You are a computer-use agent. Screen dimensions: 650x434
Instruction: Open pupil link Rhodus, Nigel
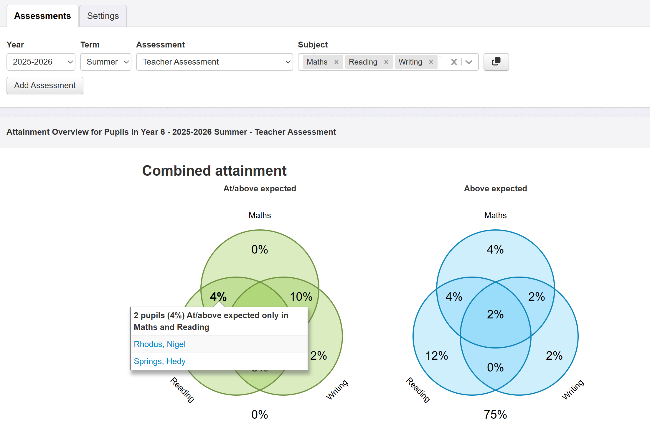tap(159, 344)
